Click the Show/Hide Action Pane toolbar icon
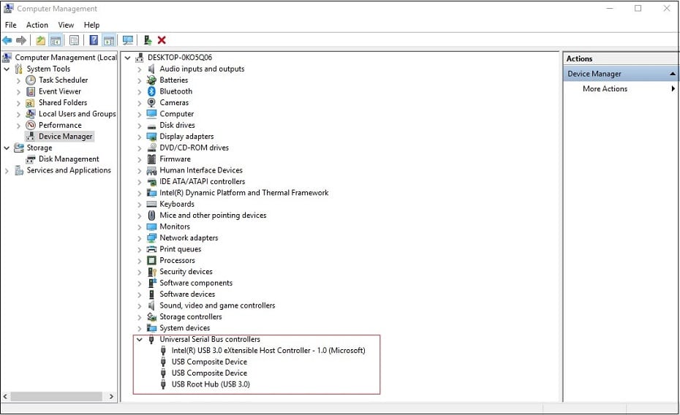 click(x=109, y=40)
